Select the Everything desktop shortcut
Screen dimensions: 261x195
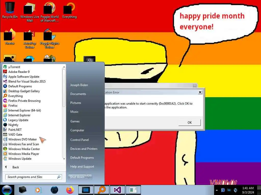pyautogui.click(x=69, y=10)
